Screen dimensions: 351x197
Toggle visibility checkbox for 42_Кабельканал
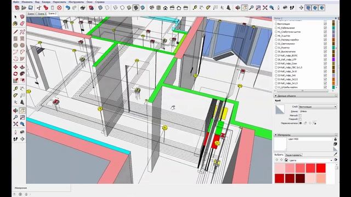325,28
